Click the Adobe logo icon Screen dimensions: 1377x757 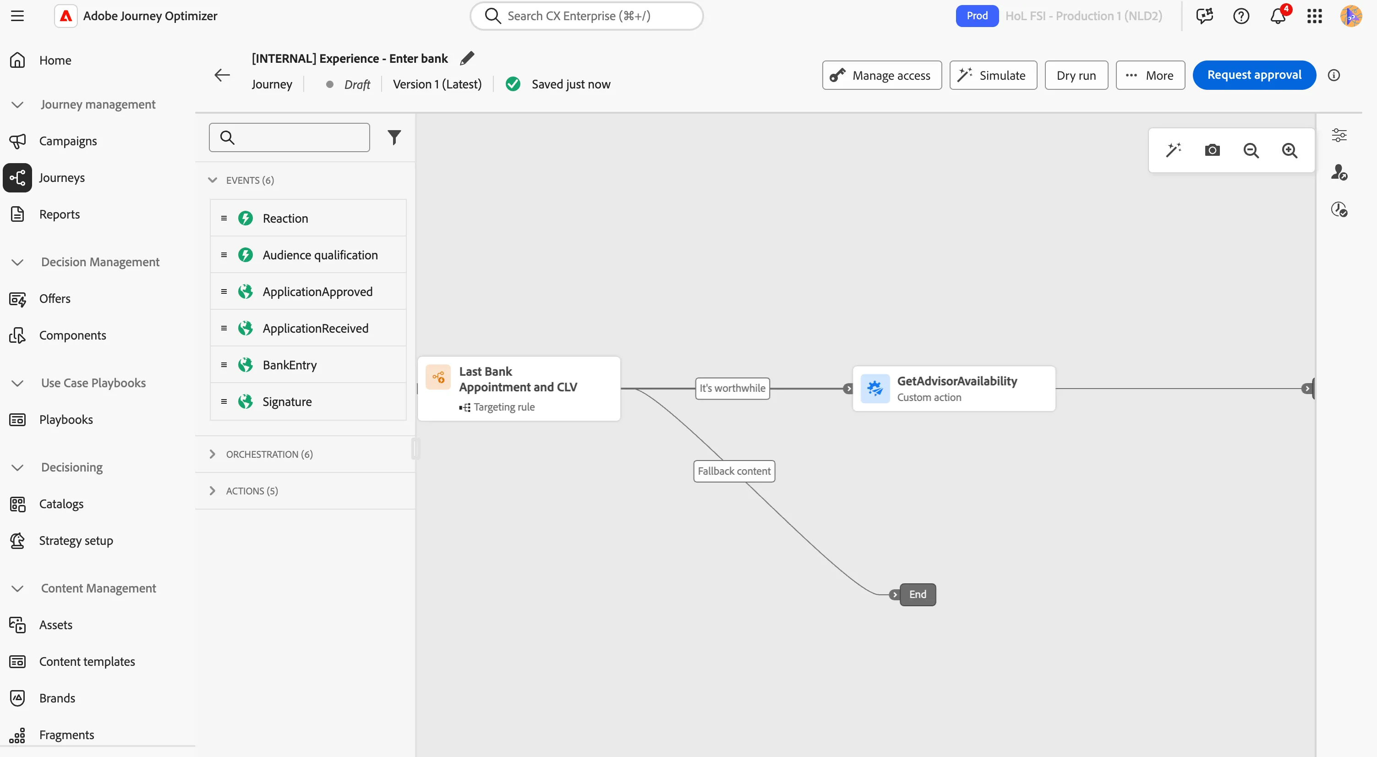[x=66, y=16]
